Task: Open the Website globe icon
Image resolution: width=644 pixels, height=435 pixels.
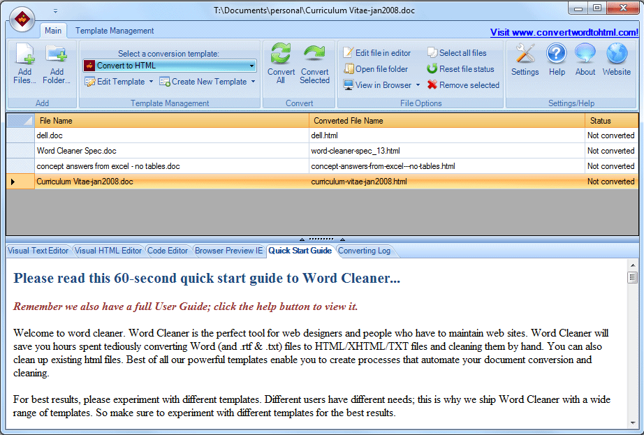Action: point(617,54)
